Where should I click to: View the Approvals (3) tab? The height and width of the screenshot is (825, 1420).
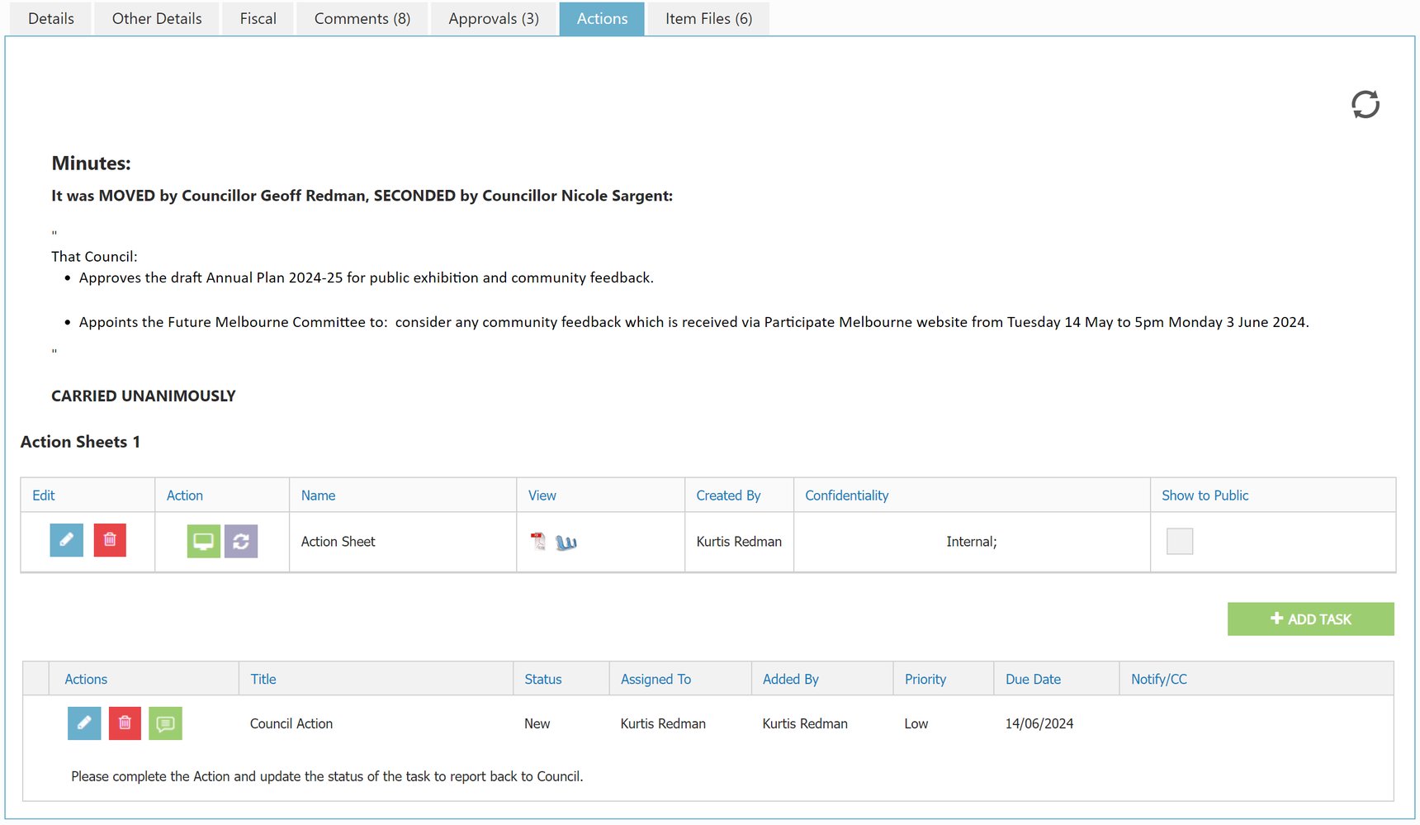pyautogui.click(x=493, y=18)
